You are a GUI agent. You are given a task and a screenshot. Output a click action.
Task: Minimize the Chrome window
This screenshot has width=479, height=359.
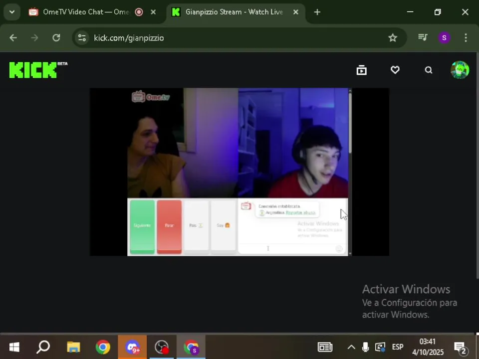[x=410, y=12]
